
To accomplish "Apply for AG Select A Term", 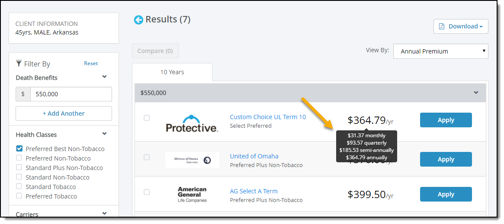I will pyautogui.click(x=446, y=194).
